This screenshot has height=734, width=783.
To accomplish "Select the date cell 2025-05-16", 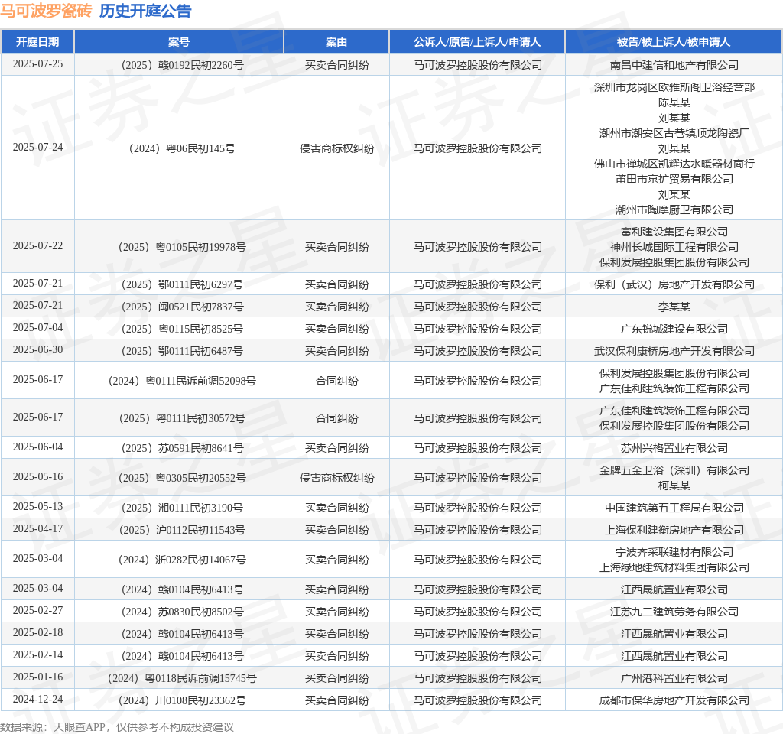I will tap(38, 477).
